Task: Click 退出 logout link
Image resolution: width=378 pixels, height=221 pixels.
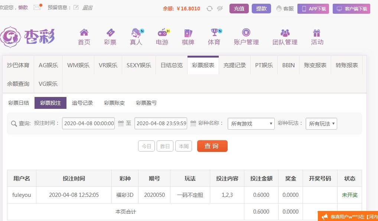Action: [x=87, y=7]
